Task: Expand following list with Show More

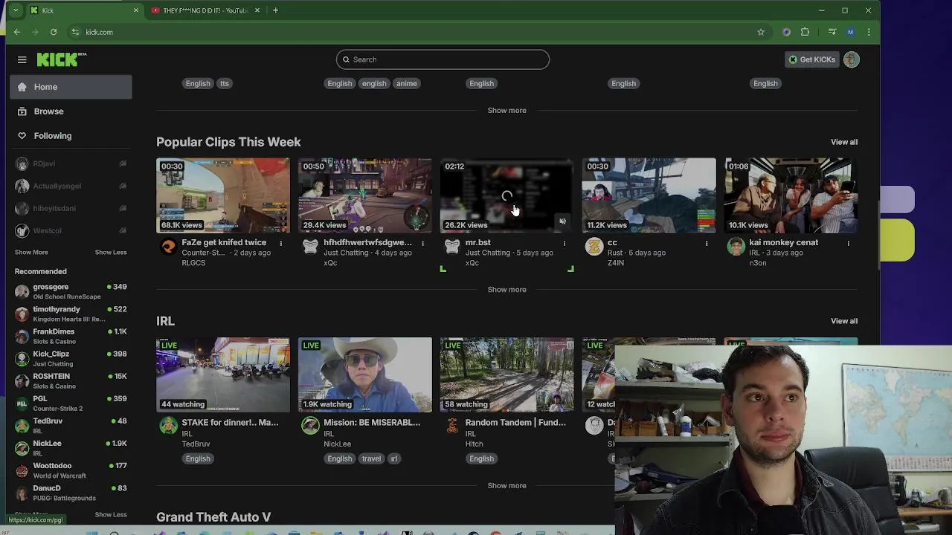Action: click(31, 253)
